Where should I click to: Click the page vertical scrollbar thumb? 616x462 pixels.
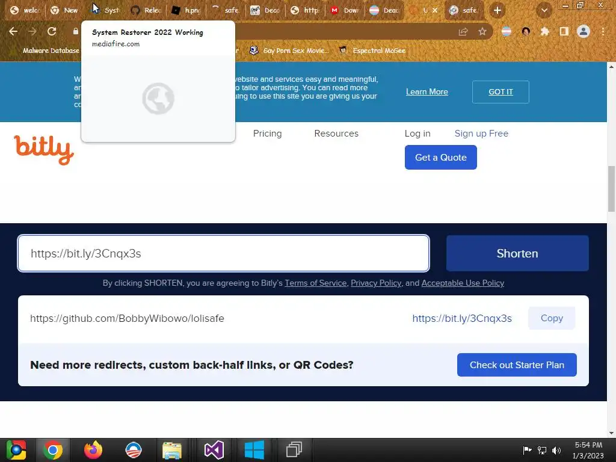coord(611,188)
